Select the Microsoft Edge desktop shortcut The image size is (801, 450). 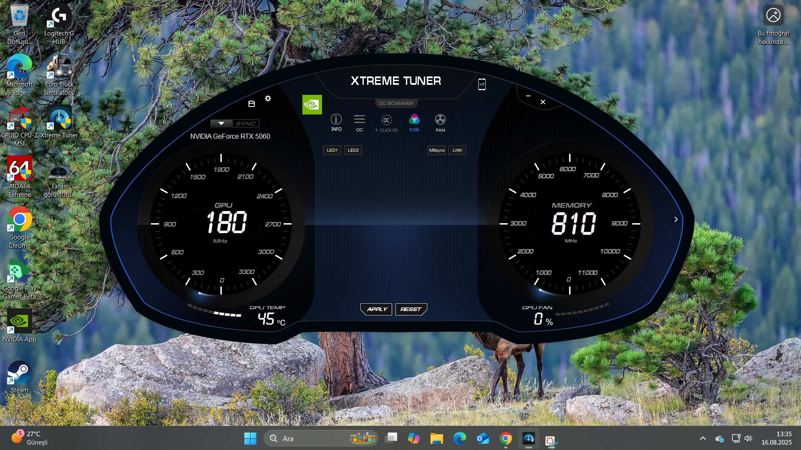pyautogui.click(x=19, y=75)
